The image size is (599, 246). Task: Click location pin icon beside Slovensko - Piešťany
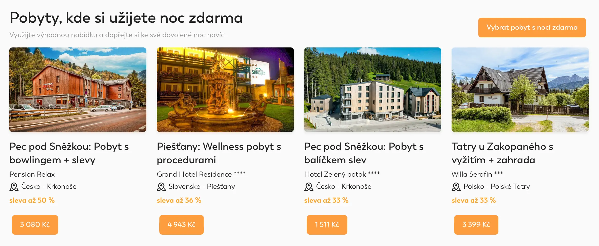[161, 187]
